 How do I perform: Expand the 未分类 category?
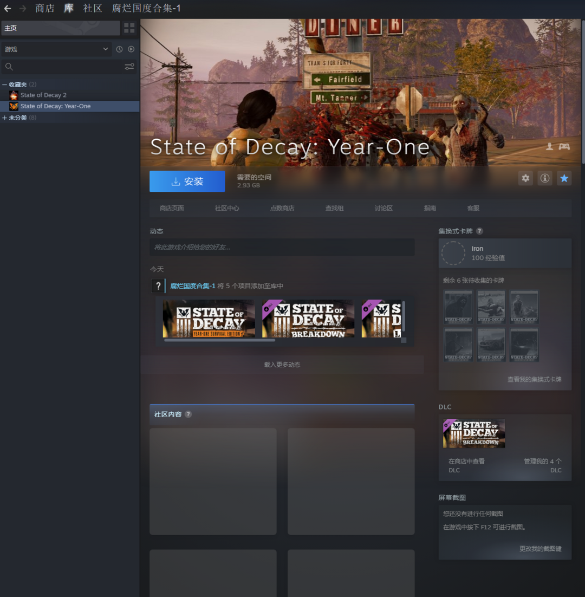click(4, 118)
